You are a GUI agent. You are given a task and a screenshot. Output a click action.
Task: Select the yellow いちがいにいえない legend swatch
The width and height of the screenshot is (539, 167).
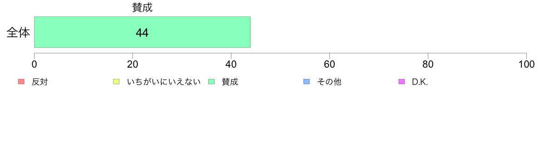click(x=116, y=82)
